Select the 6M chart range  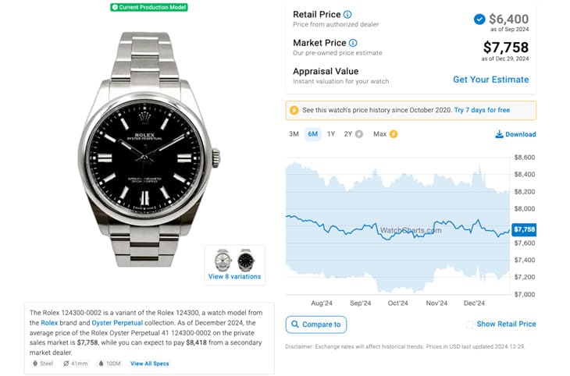312,134
